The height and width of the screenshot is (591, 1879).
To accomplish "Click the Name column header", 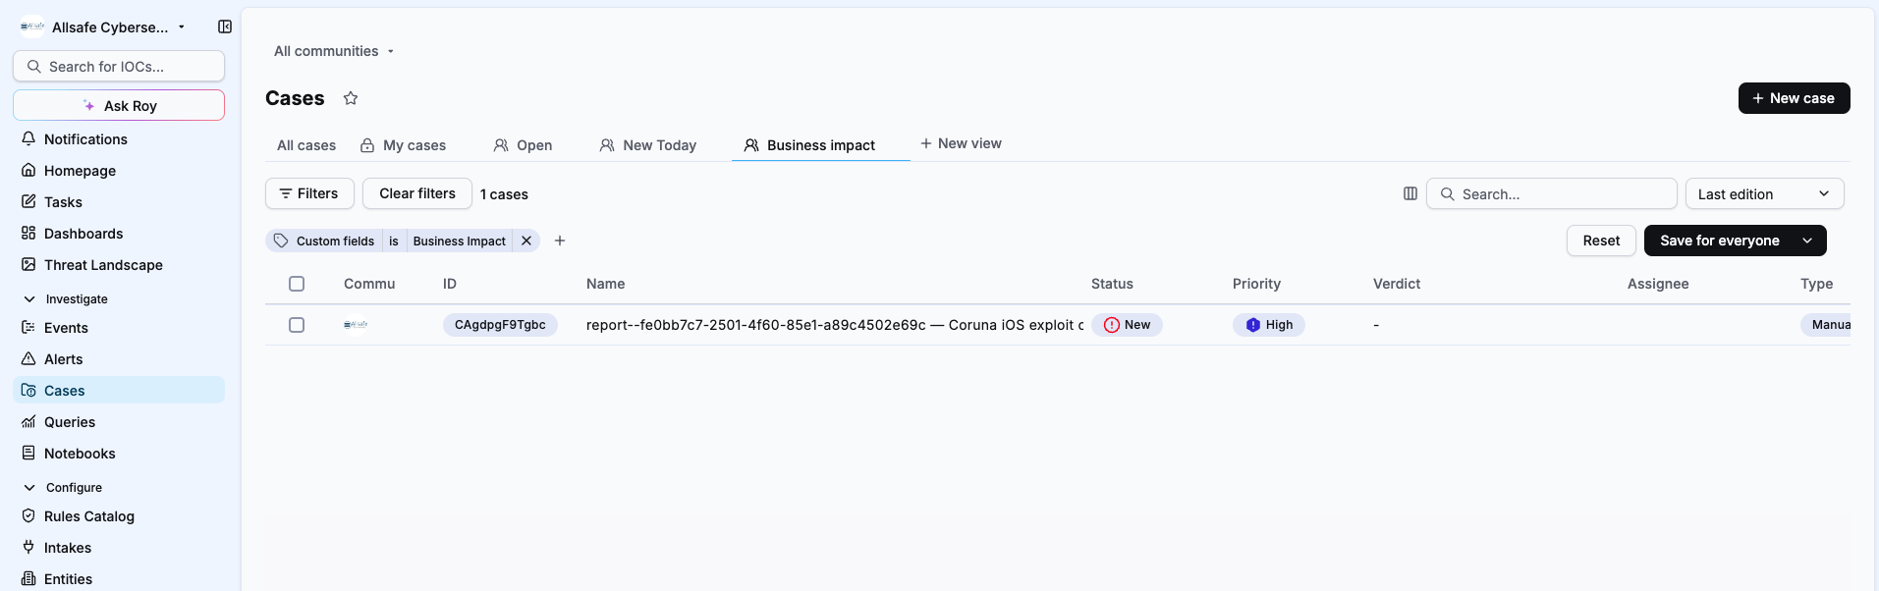I will pos(606,284).
